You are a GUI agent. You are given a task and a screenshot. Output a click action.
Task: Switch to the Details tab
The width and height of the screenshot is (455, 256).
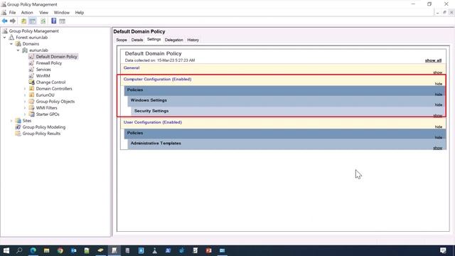pos(137,40)
